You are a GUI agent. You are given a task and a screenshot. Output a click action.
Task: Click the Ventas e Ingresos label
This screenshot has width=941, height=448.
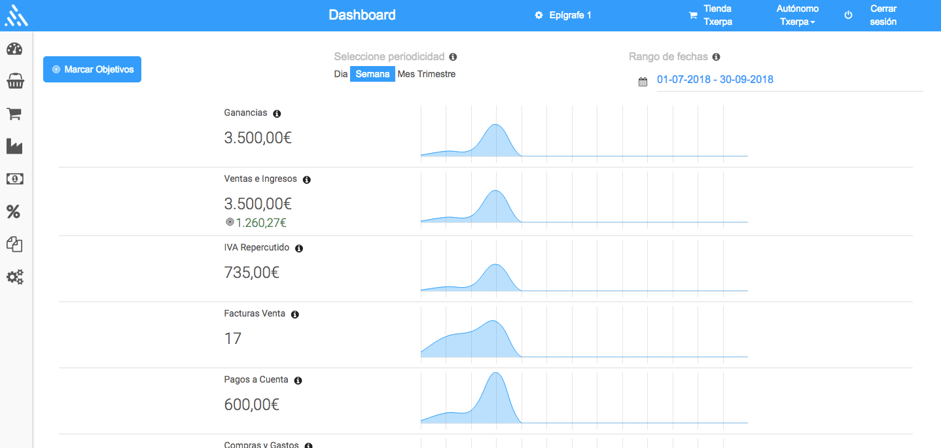(x=260, y=179)
